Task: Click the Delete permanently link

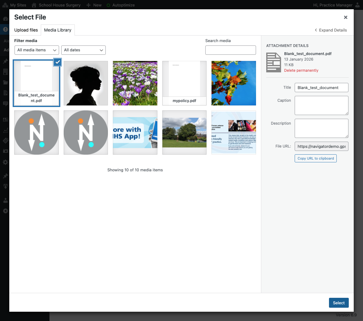Action: point(301,71)
